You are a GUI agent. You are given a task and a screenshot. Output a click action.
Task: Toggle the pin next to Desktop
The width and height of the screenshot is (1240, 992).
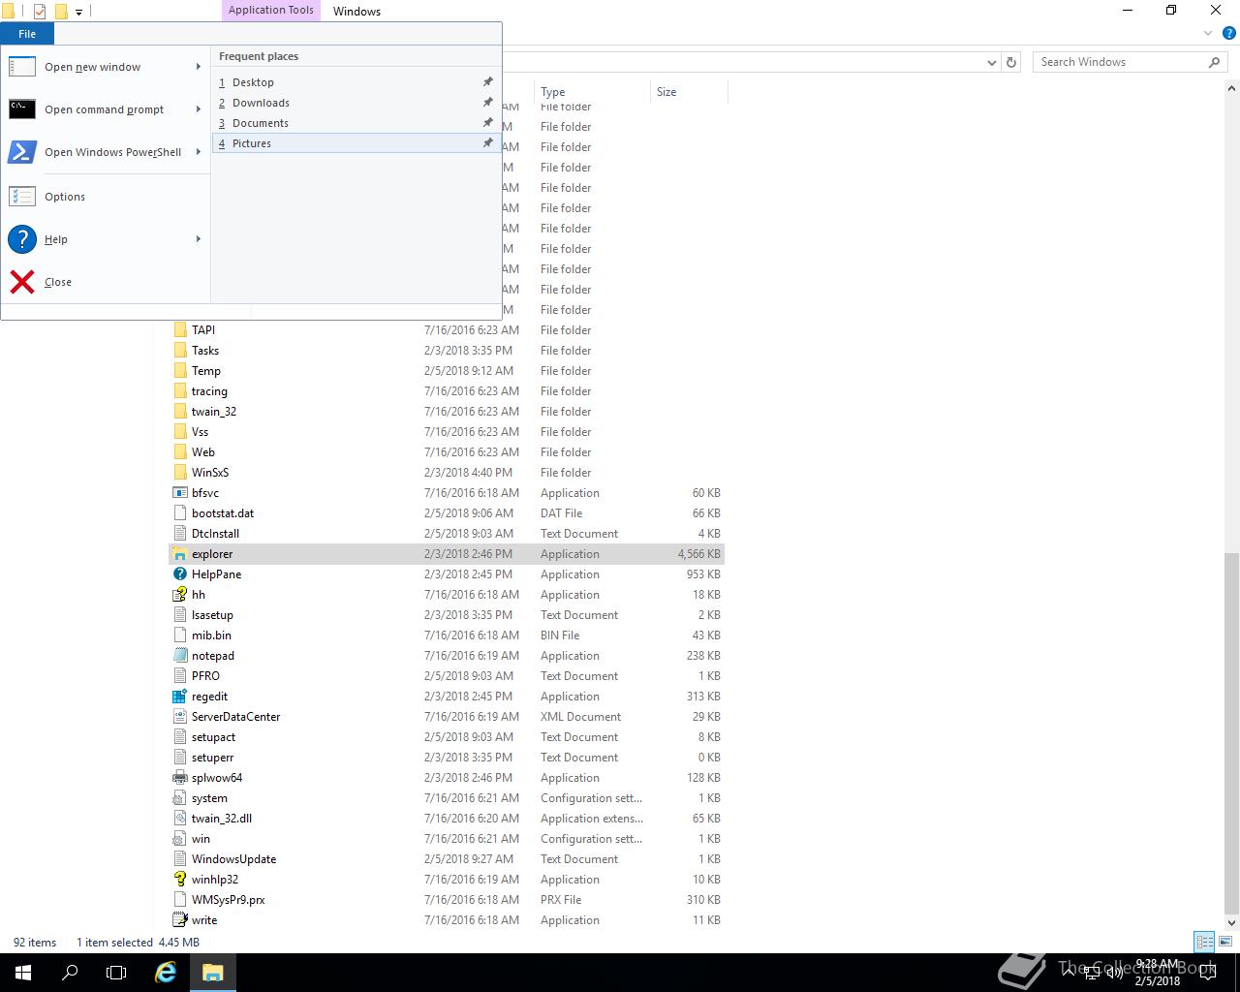click(487, 82)
